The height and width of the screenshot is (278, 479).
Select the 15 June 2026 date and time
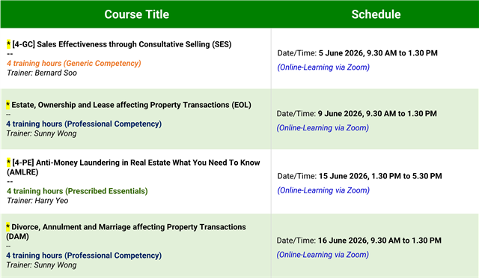click(380, 176)
